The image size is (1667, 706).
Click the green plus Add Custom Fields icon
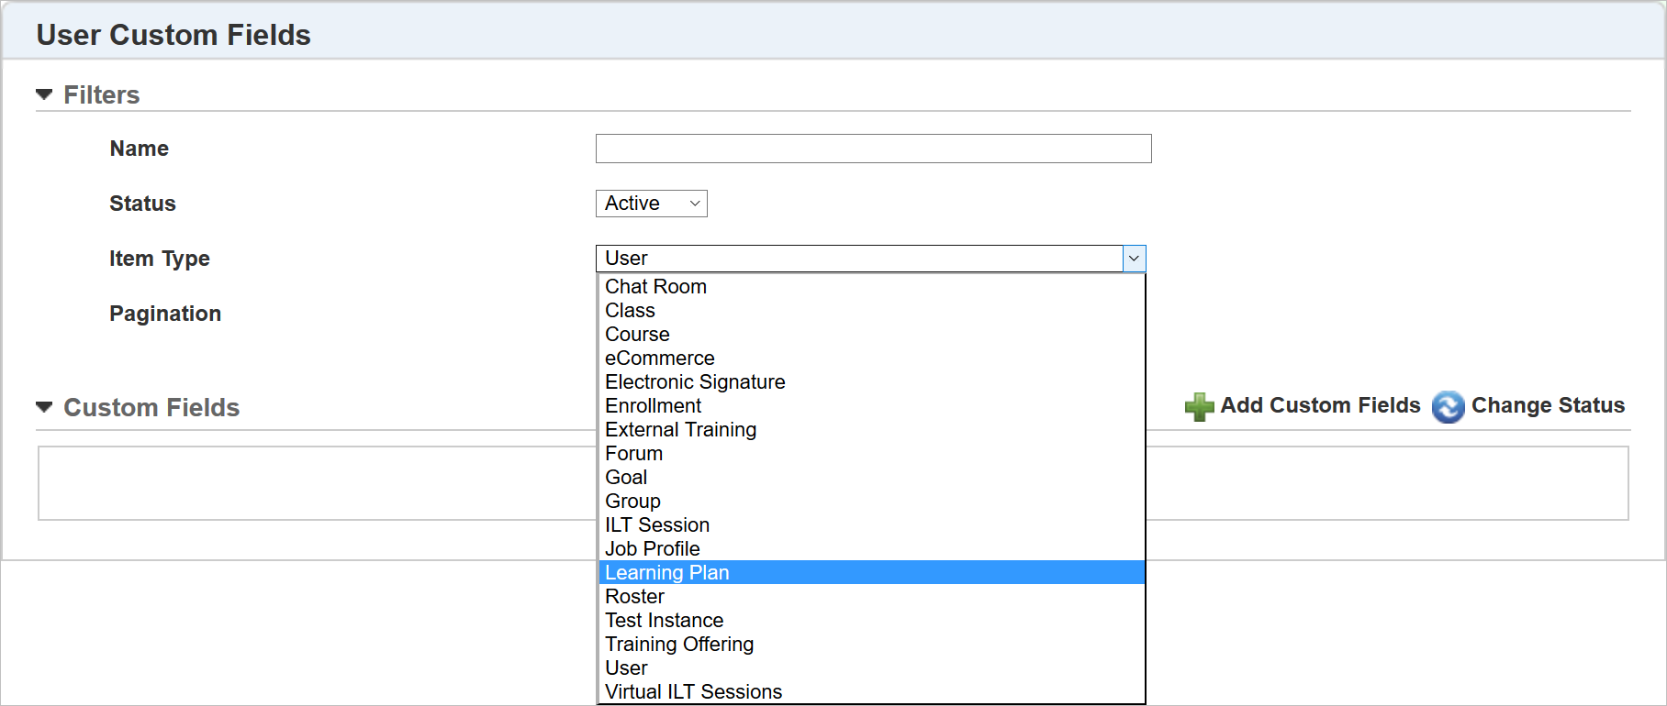[x=1199, y=406]
